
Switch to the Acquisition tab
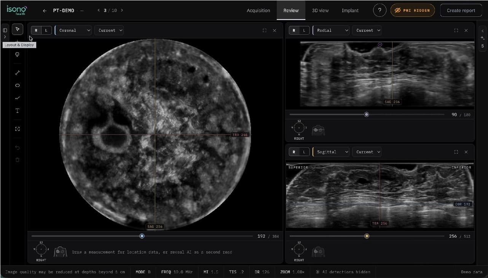[258, 11]
